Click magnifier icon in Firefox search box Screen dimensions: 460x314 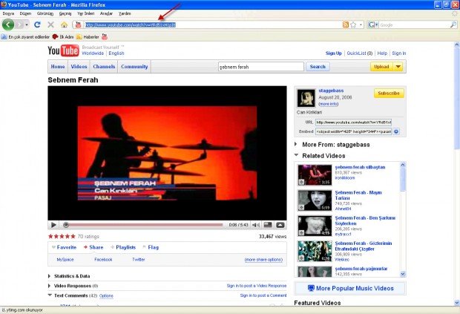click(x=453, y=25)
